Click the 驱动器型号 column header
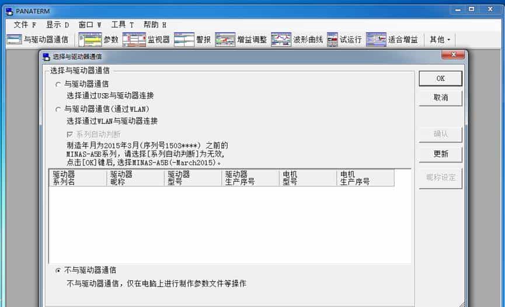The image size is (505, 307). tap(193, 178)
